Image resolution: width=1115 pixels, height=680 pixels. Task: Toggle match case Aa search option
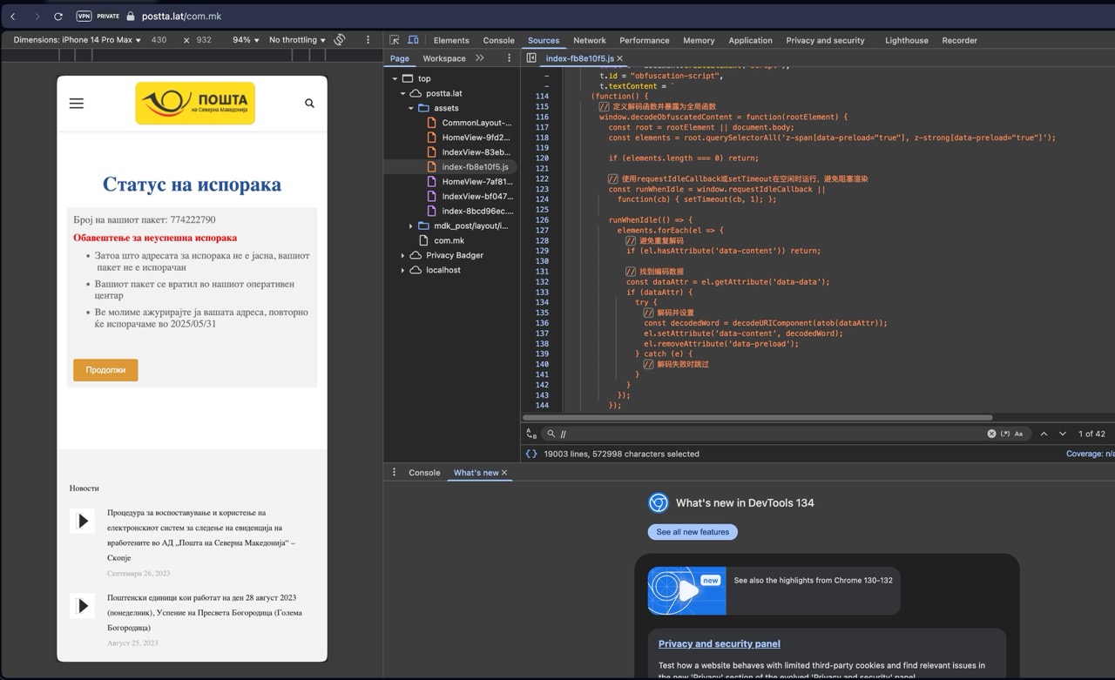pos(1018,434)
